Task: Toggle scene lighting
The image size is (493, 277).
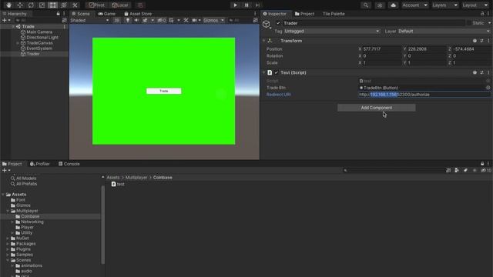Action: tap(128, 21)
